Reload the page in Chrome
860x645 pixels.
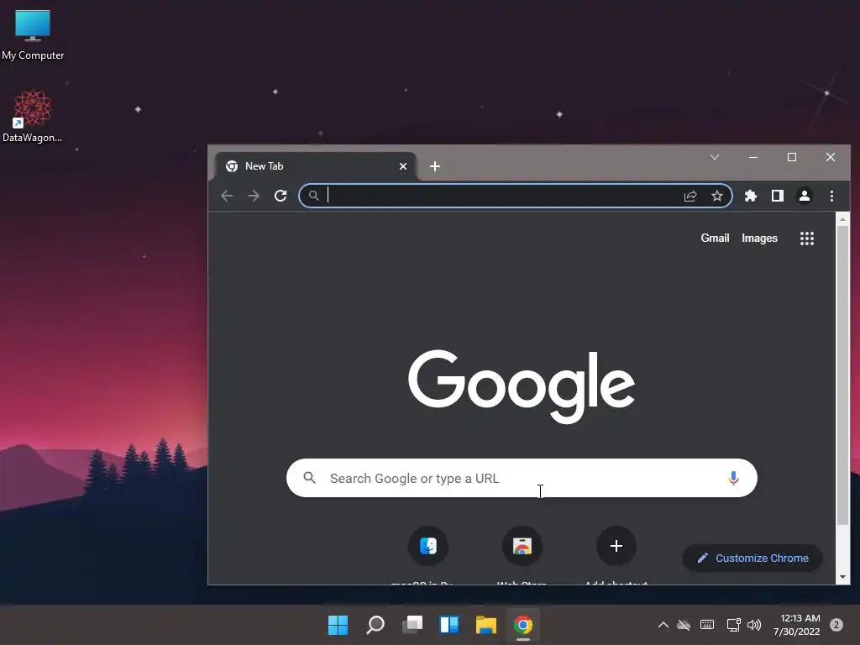click(x=281, y=196)
